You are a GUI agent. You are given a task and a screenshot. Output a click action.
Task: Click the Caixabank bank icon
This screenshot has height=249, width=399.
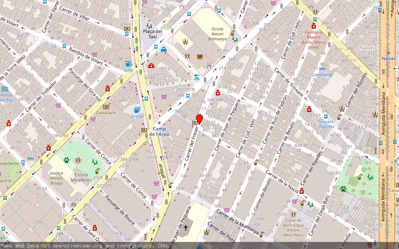point(106,107)
